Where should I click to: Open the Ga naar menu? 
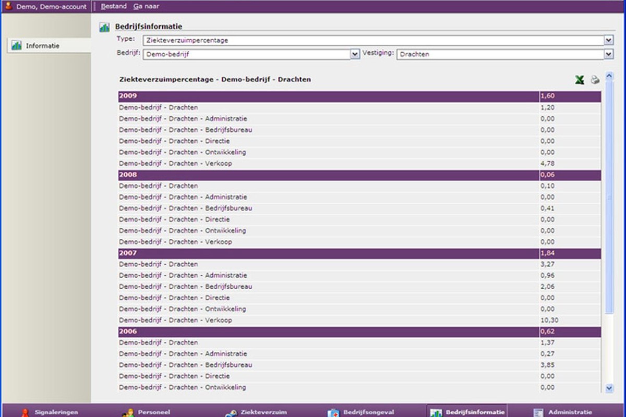coord(147,6)
